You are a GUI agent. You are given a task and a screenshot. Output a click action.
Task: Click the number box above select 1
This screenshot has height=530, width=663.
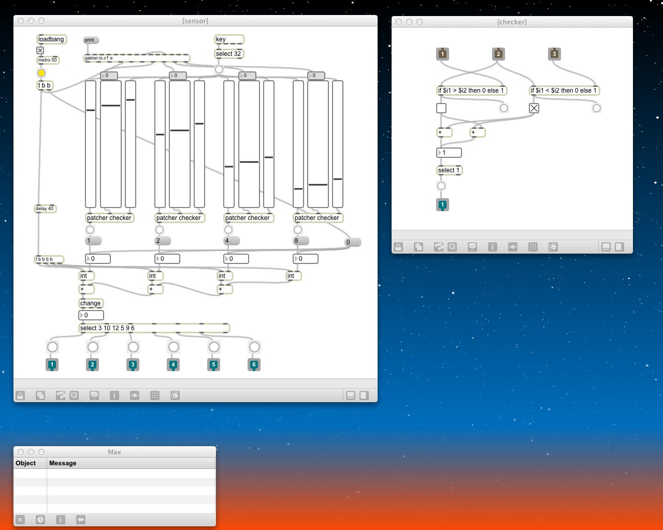pos(449,153)
